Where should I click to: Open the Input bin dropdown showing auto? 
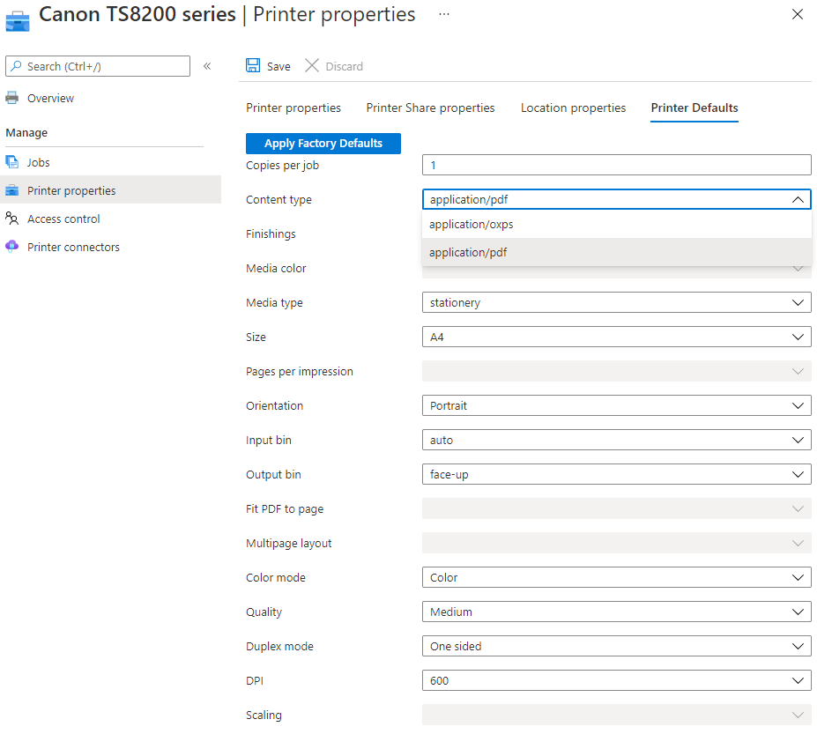tap(616, 440)
